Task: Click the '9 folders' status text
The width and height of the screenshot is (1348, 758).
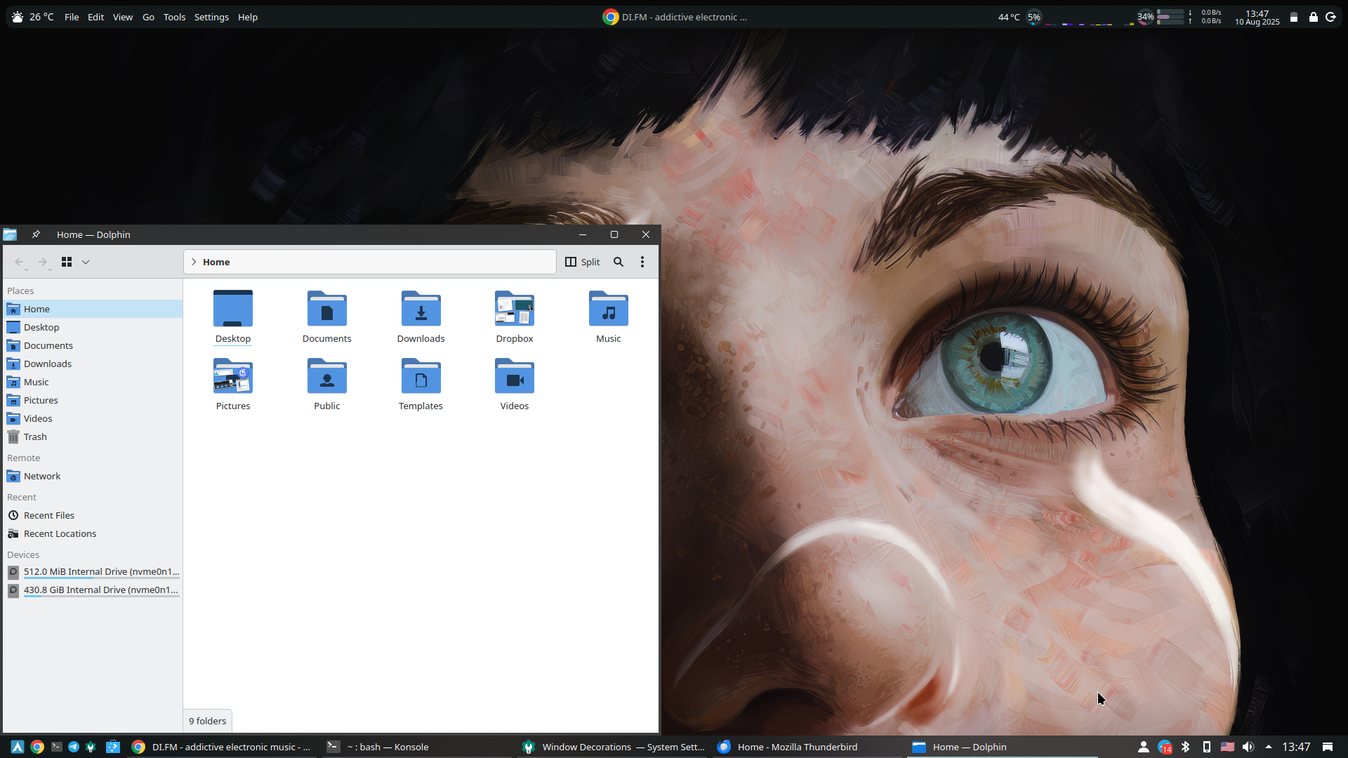Action: point(208,721)
